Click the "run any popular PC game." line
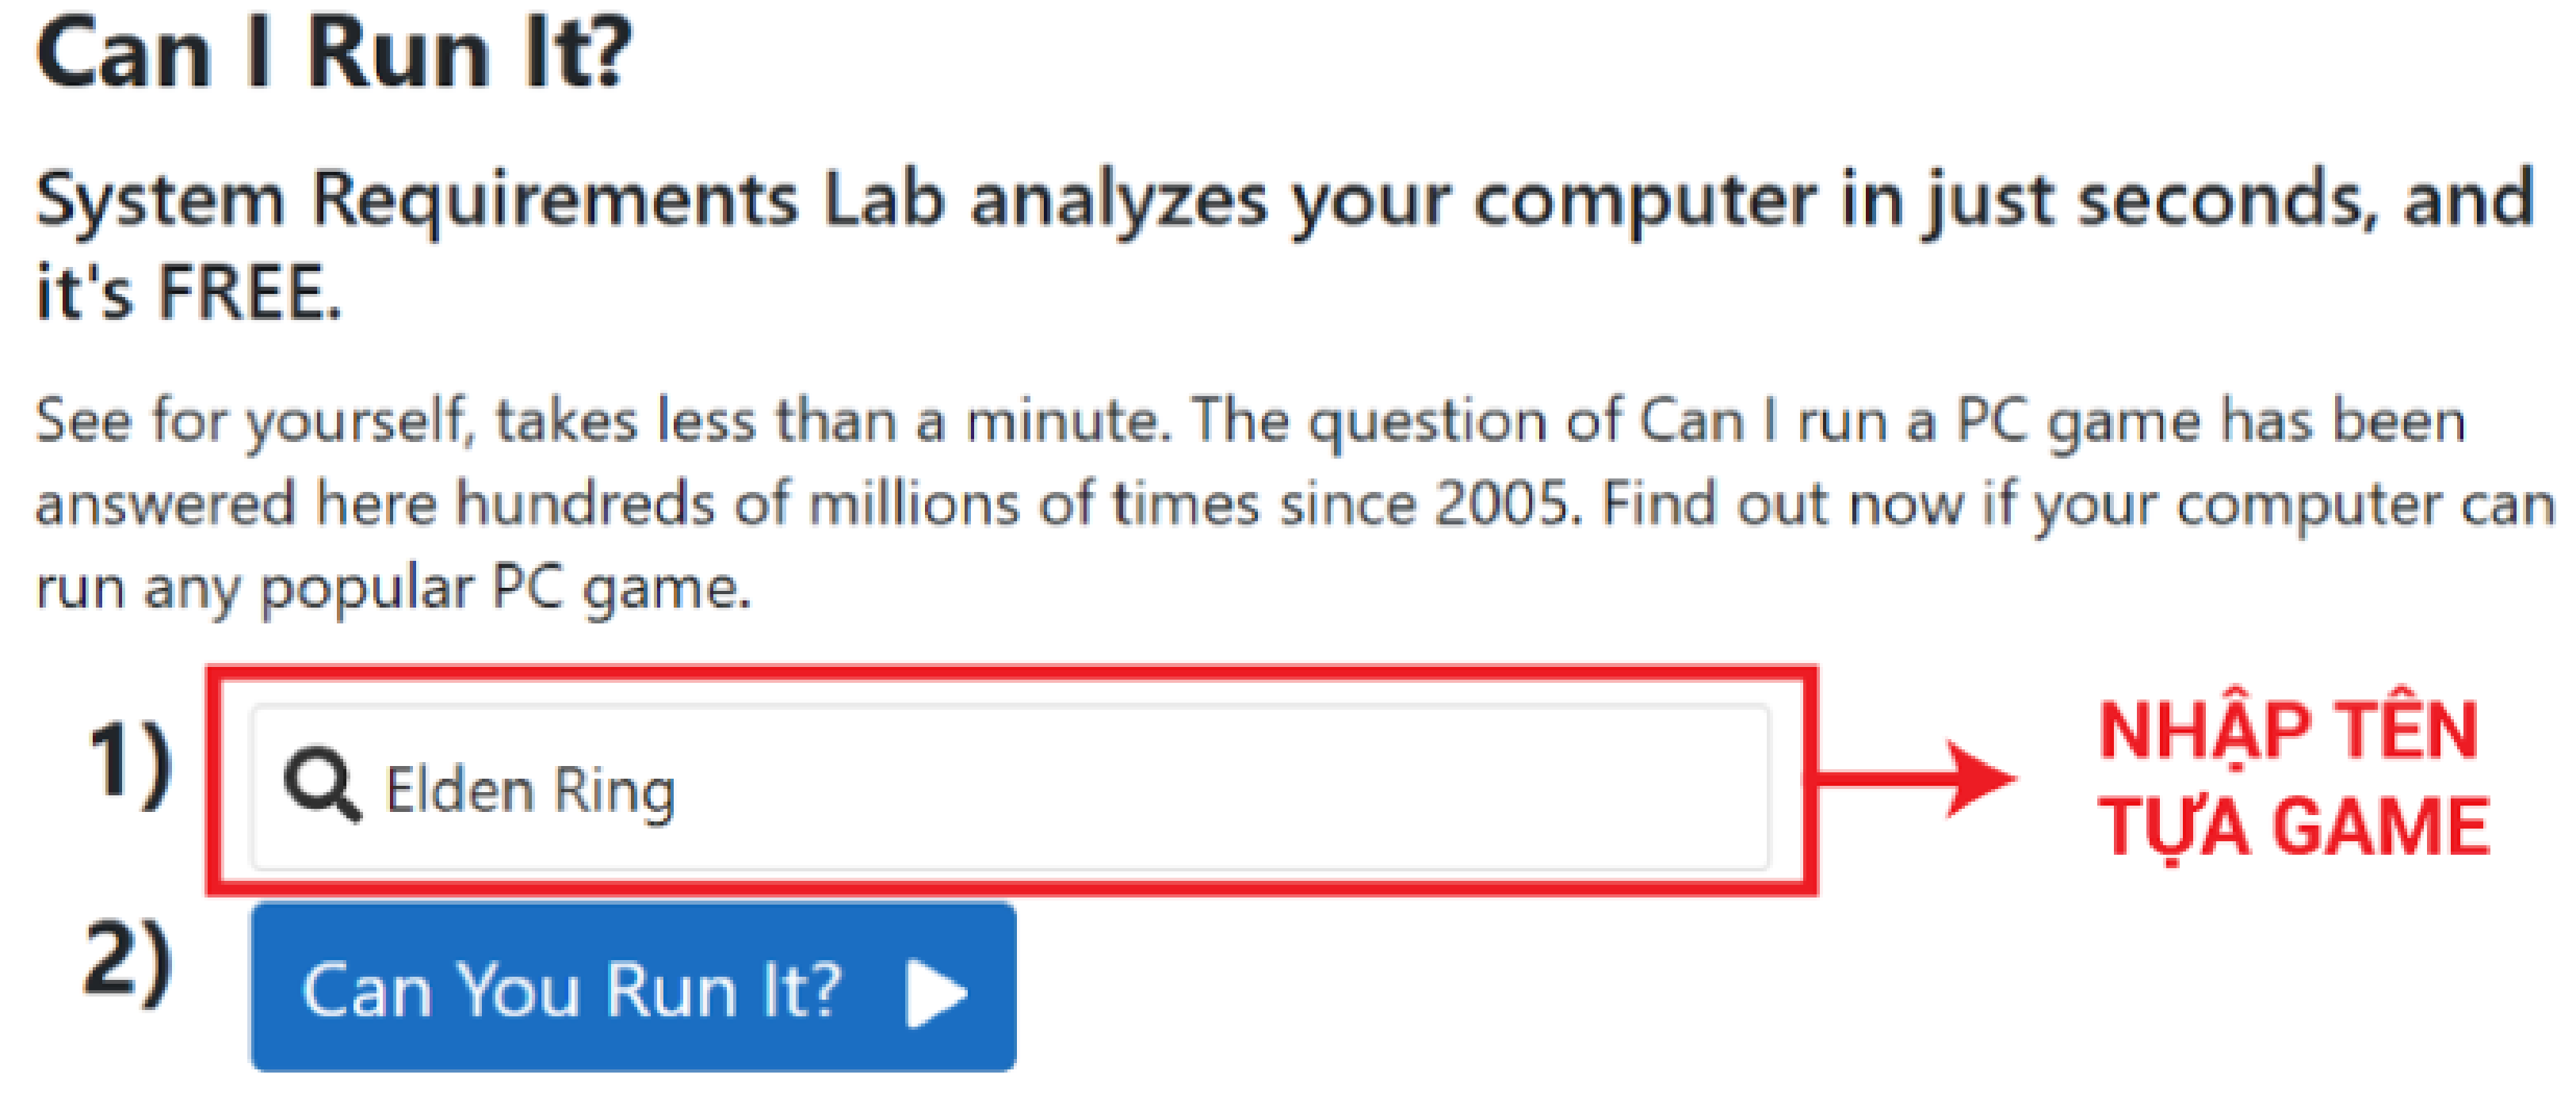 tap(393, 588)
